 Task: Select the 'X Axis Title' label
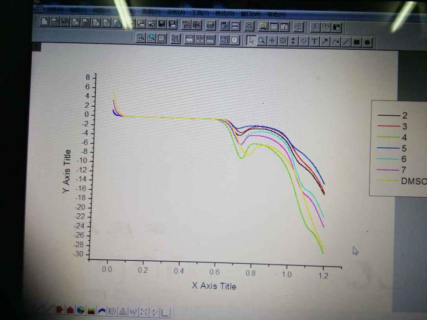coord(214,286)
